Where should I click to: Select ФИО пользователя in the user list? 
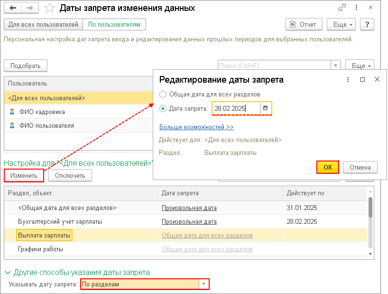coord(78,125)
